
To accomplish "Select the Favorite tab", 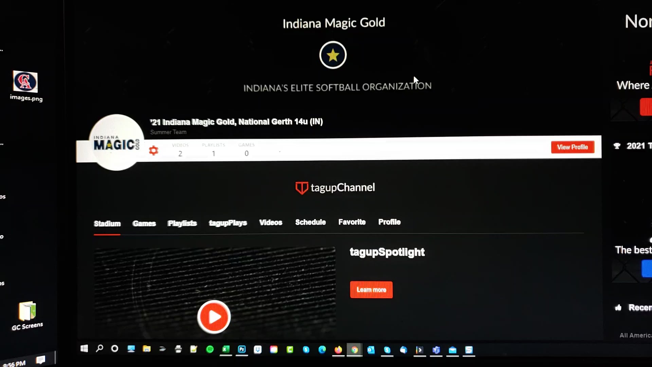I will pos(352,222).
